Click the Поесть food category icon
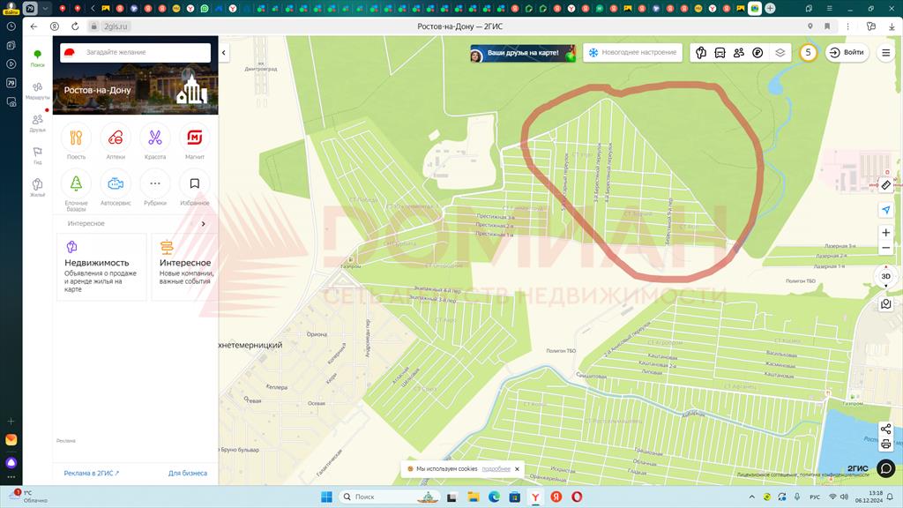The width and height of the screenshot is (903, 508). [x=76, y=138]
